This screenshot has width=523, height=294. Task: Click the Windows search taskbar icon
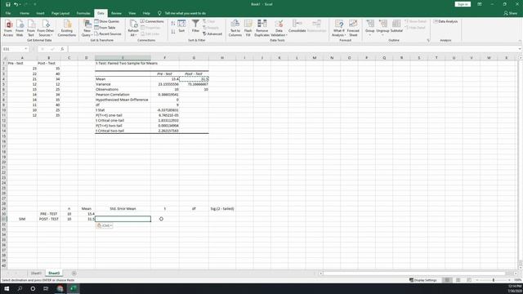pyautogui.click(x=20, y=288)
